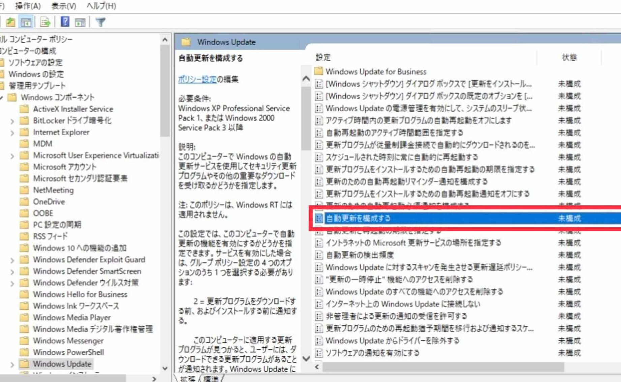The width and height of the screenshot is (621, 382).
Task: Select the 自動更新を構成する policy row
Action: (467, 218)
